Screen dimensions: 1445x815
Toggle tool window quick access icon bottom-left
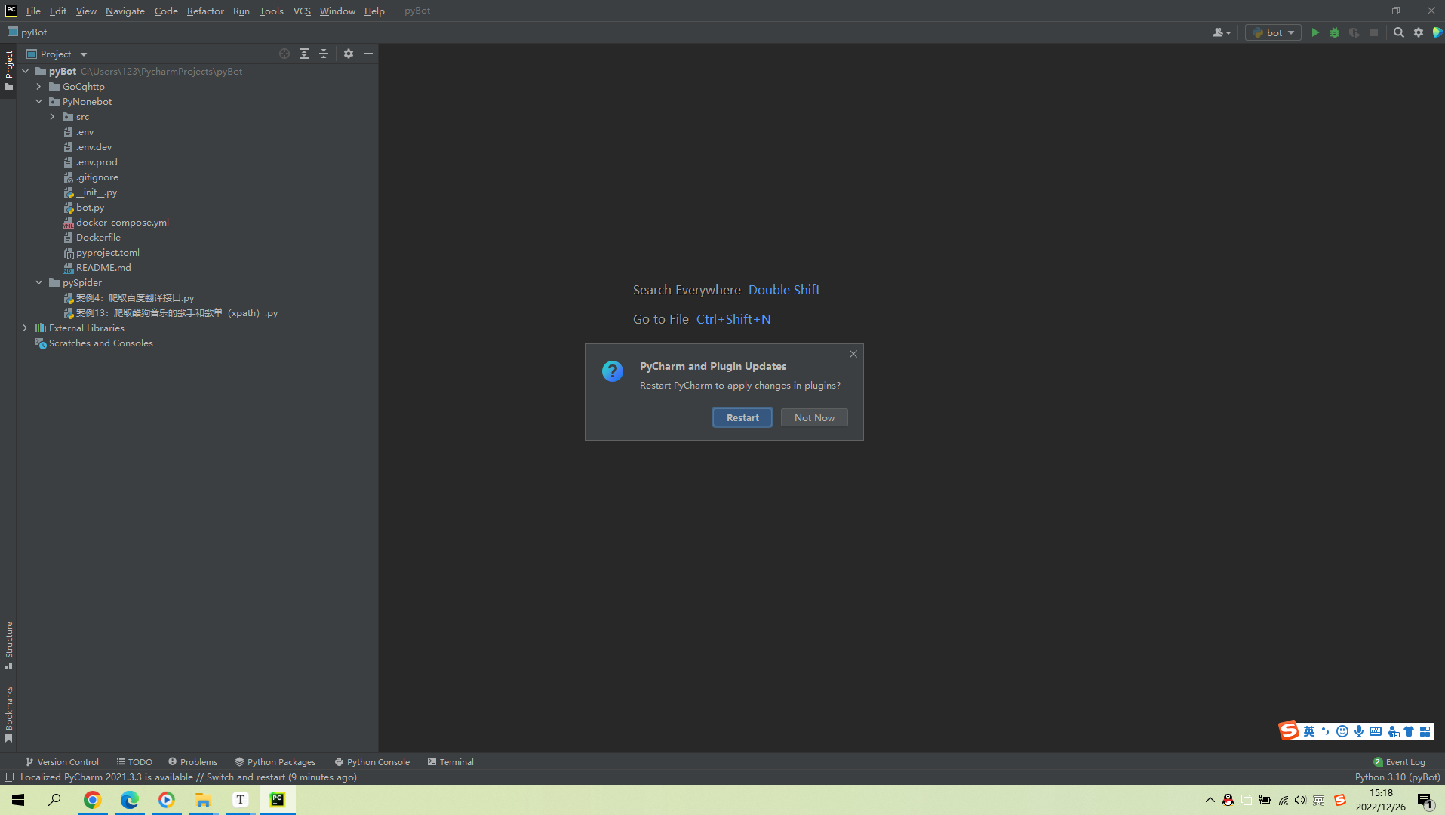(9, 777)
